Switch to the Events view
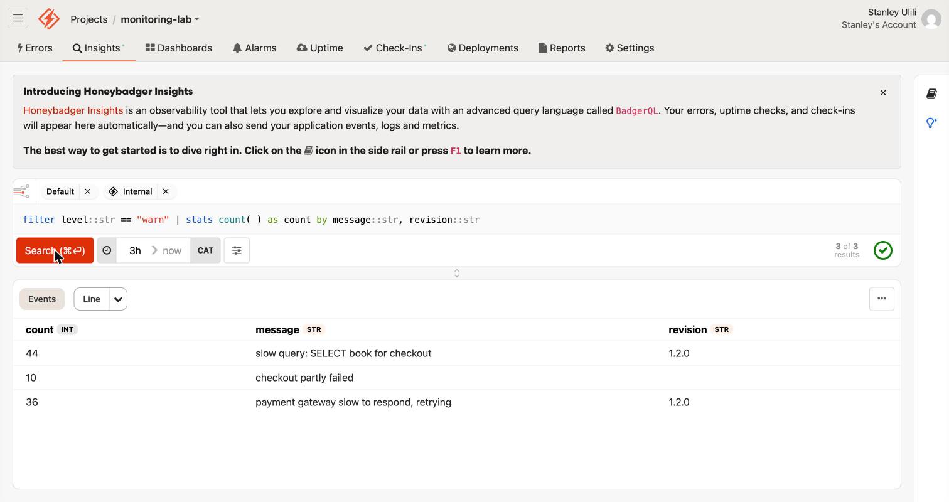The width and height of the screenshot is (949, 502). click(x=42, y=299)
